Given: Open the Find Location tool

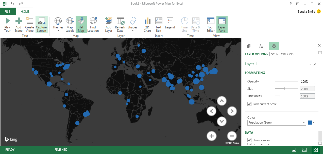Looking at the screenshot, I should click(x=93, y=25).
